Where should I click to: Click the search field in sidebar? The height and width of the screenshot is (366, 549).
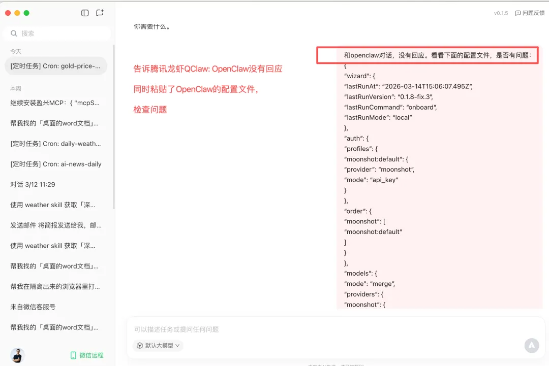[x=56, y=33]
